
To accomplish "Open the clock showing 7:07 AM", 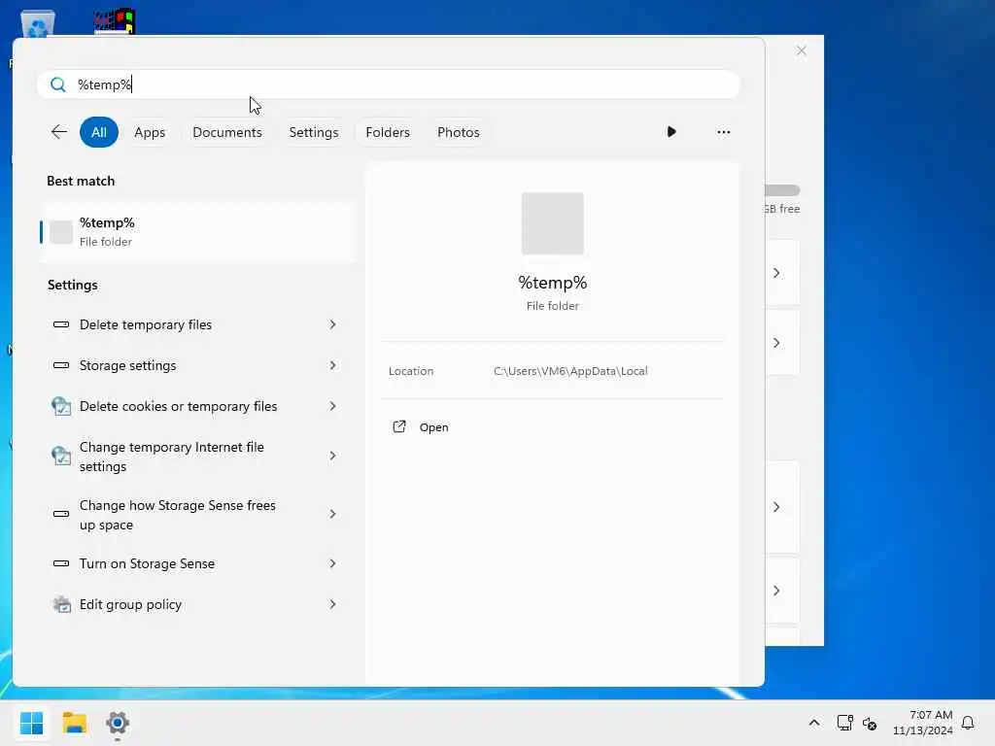I will [923, 723].
